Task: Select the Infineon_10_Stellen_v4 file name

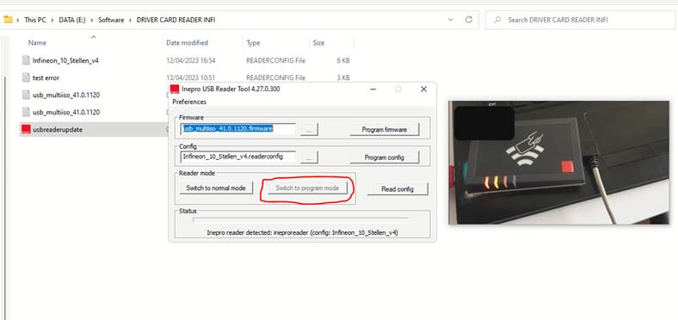Action: pos(65,60)
